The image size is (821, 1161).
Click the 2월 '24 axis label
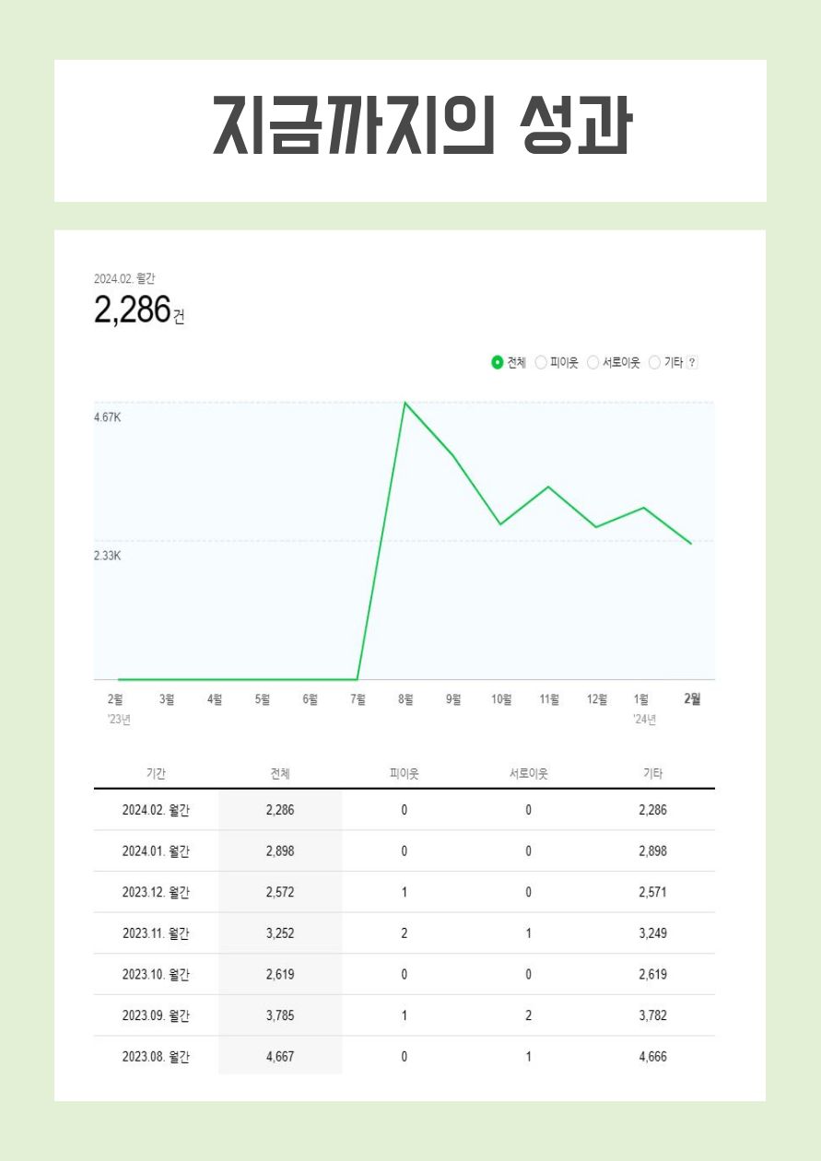tap(691, 699)
